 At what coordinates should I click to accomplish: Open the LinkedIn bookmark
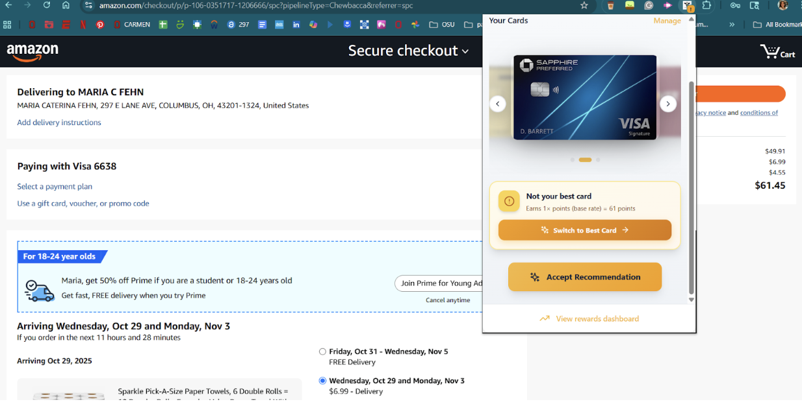pyautogui.click(x=296, y=25)
